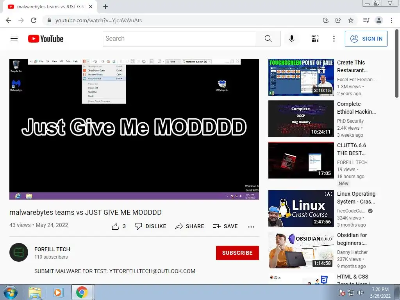
Task: Open Windows Media Player taskbar icon
Action: click(58, 292)
